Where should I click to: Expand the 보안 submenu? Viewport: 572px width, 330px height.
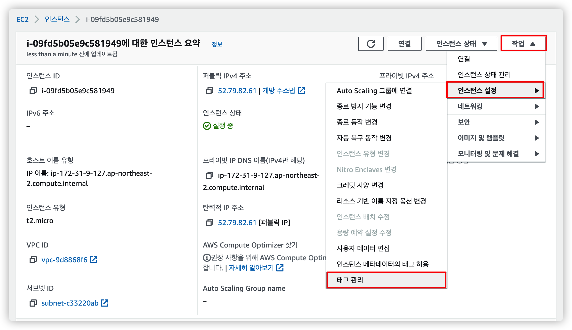pos(496,122)
